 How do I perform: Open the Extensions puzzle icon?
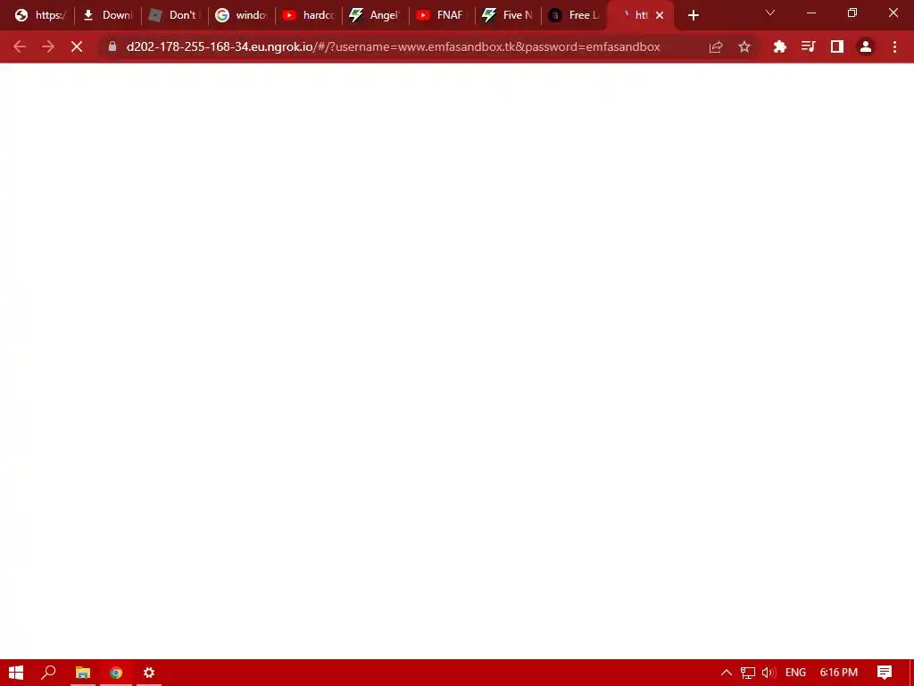pyautogui.click(x=779, y=46)
